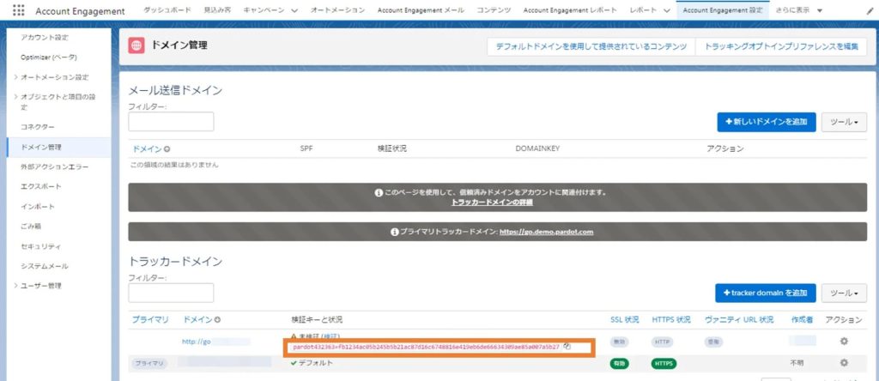The width and height of the screenshot is (879, 381).
Task: Select ドメイン管理 in sidebar
Action: (41, 148)
